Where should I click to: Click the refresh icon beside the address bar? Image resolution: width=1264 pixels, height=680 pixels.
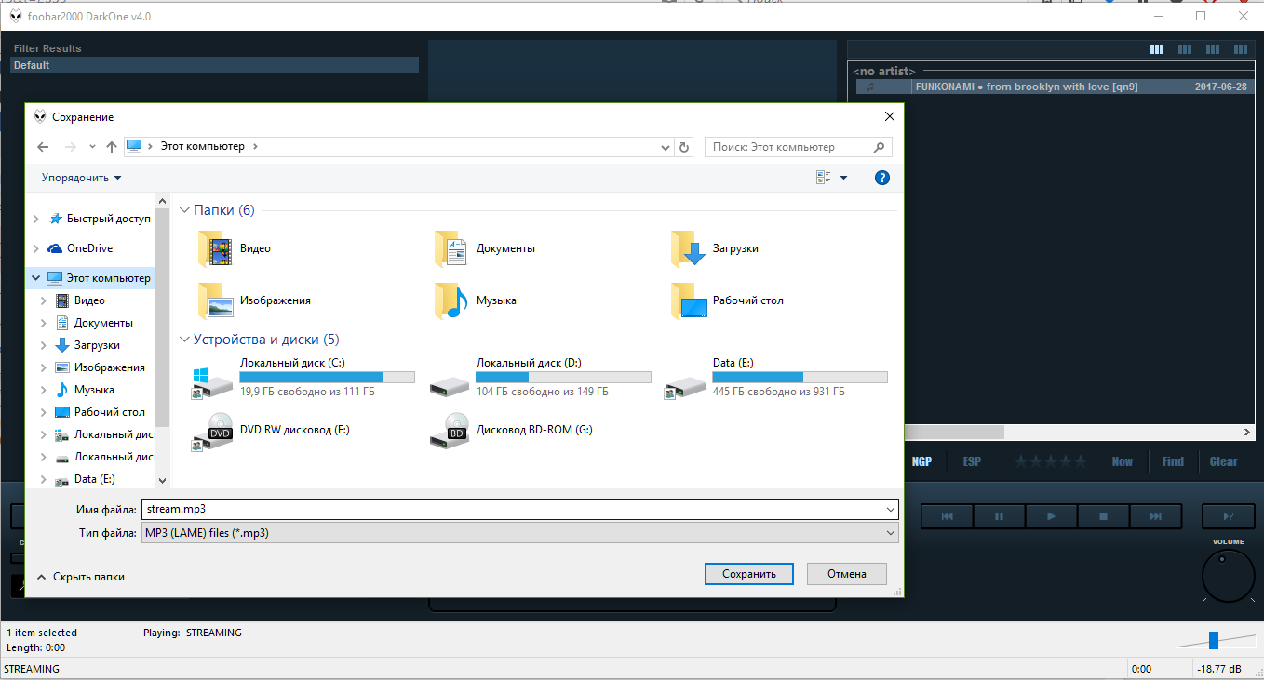(x=685, y=147)
